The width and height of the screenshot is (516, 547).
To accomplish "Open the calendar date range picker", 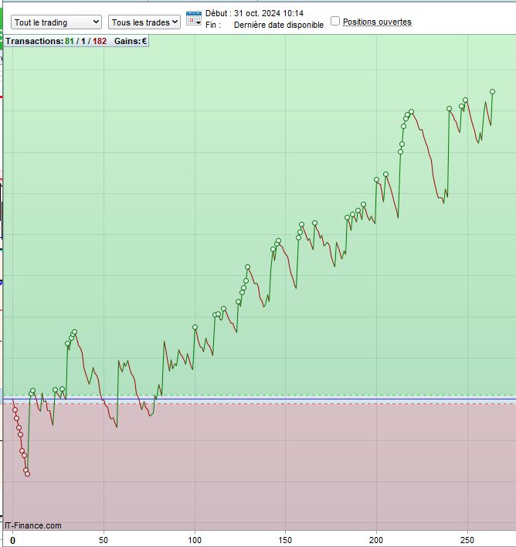I will tap(194, 18).
